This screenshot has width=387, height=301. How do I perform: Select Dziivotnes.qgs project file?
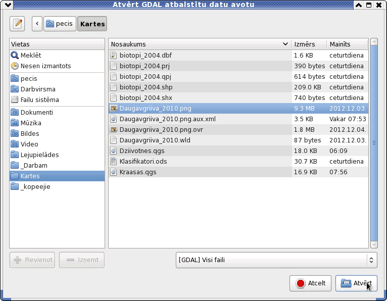238,150
